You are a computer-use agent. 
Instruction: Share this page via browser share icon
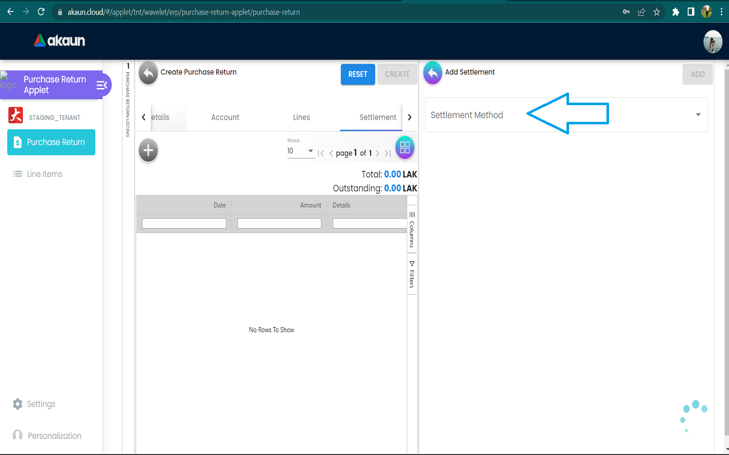coord(641,12)
